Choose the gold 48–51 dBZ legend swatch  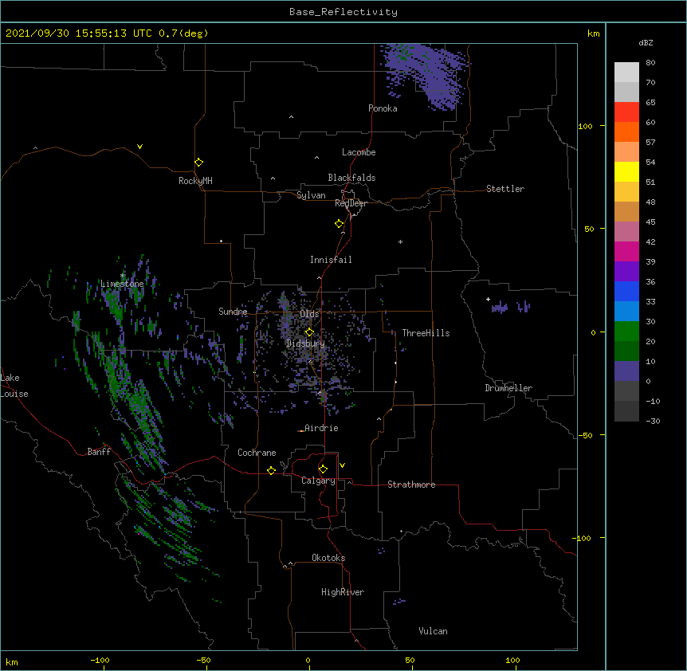click(626, 191)
